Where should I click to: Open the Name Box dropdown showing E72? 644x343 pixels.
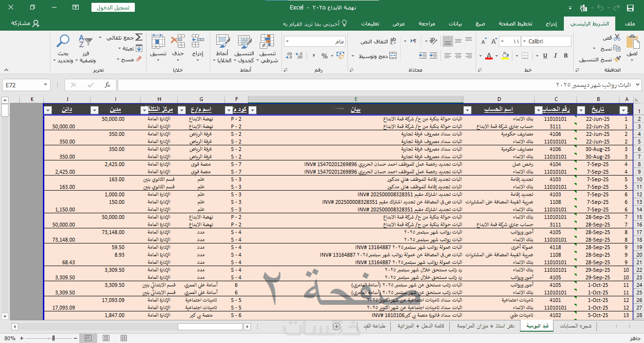coord(46,85)
